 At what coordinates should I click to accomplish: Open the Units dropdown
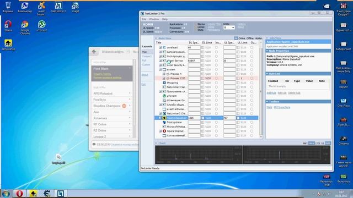pyautogui.click(x=229, y=28)
